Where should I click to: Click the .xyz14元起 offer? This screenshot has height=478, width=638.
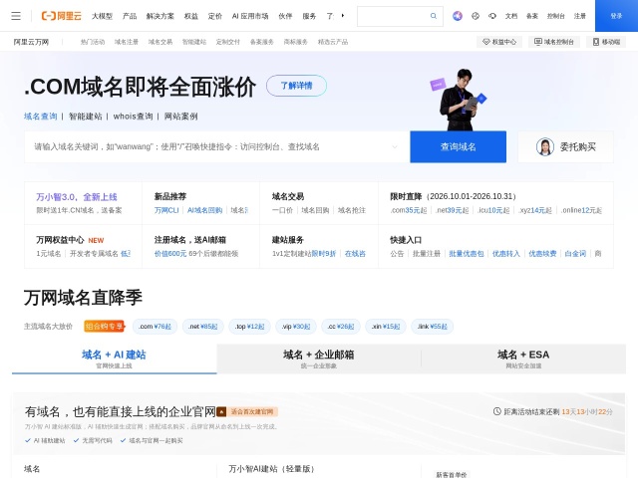tap(535, 210)
